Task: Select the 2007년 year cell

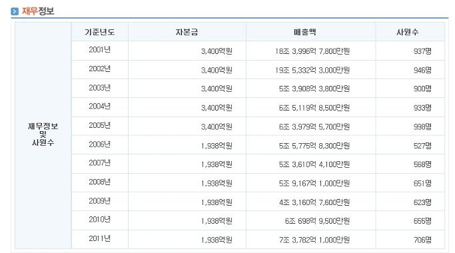Action: 99,163
